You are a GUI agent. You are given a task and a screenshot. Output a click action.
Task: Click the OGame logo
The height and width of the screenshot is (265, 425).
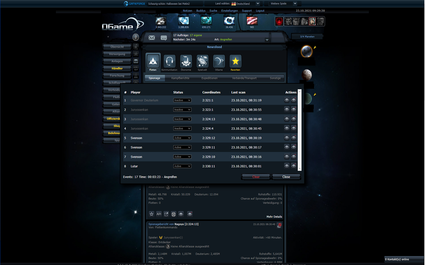point(123,25)
